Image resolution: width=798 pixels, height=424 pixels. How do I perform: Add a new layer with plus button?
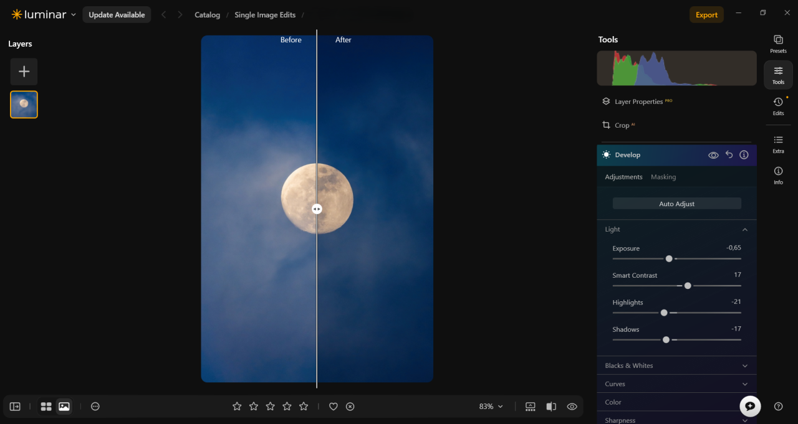(24, 72)
